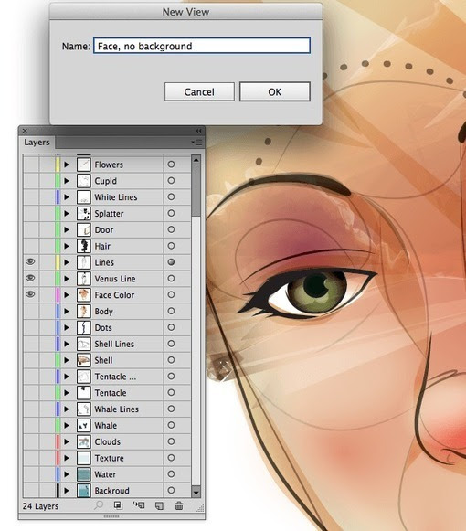Viewport: 466px width, 531px height.
Task: Click the view Name text field
Action: [202, 46]
